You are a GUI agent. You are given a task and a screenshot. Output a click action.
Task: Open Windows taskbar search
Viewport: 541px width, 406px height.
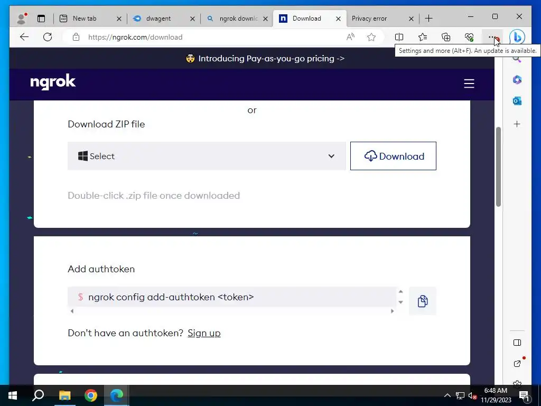38,395
